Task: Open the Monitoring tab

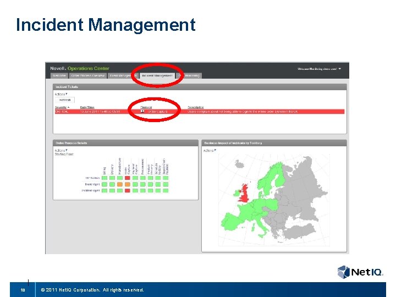Action: (190, 75)
